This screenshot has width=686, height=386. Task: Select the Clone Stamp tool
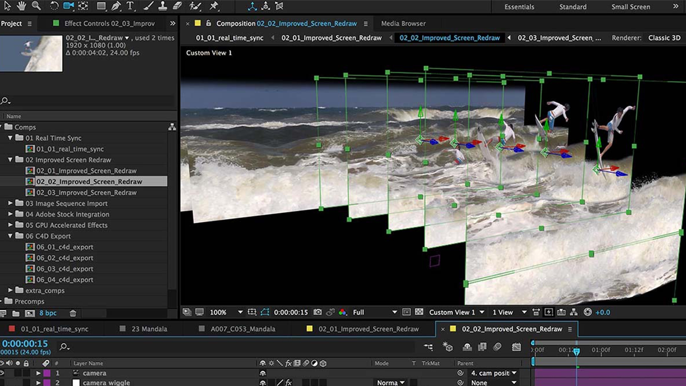click(x=163, y=6)
